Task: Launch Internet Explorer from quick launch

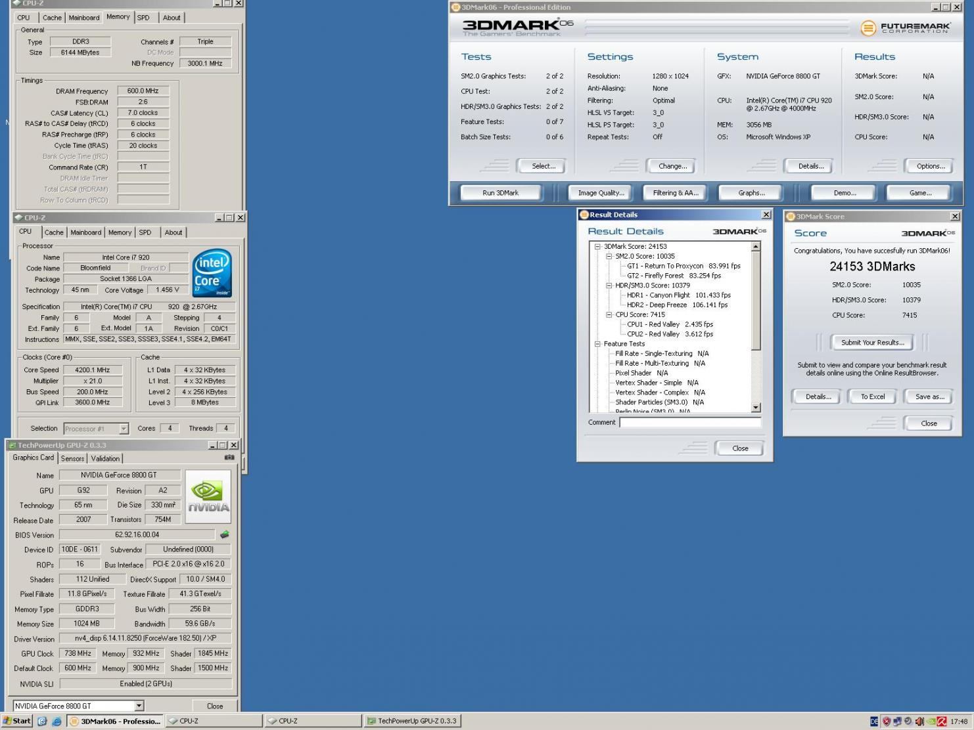Action: click(57, 721)
